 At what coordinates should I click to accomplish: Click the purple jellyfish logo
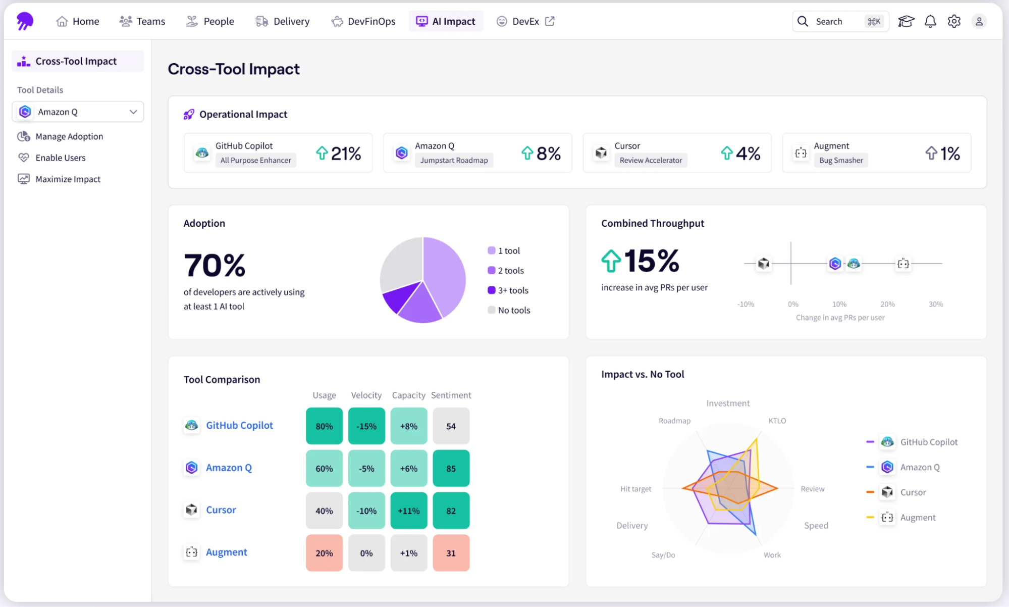pyautogui.click(x=25, y=21)
